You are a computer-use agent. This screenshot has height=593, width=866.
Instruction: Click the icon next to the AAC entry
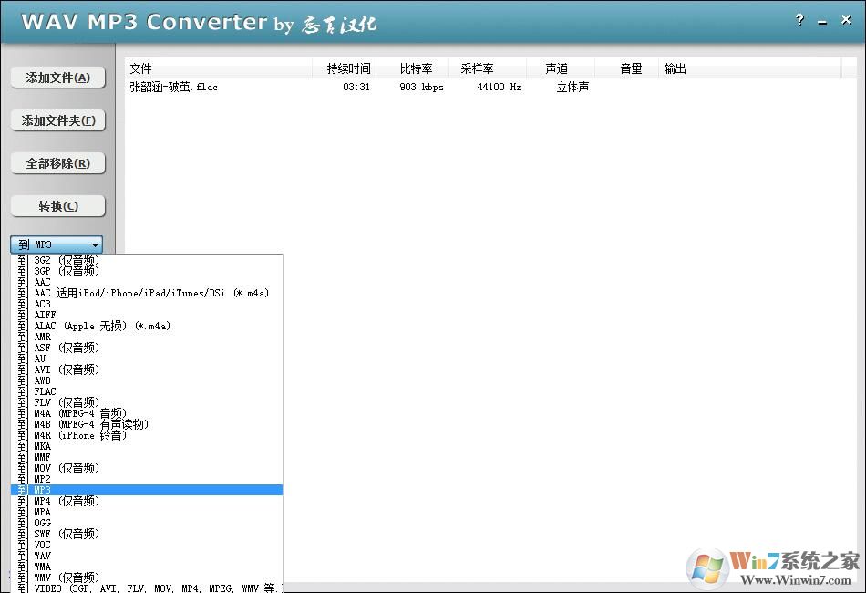pos(21,282)
